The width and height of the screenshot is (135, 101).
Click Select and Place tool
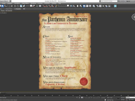pos(24,6)
